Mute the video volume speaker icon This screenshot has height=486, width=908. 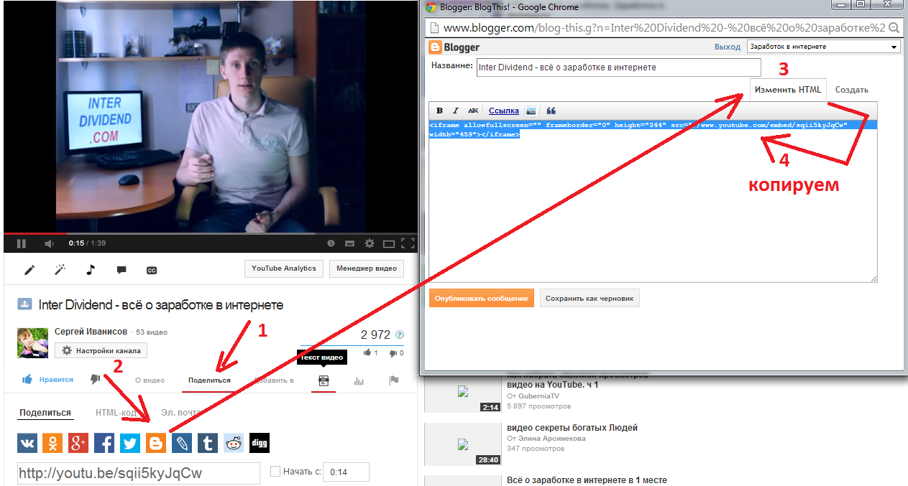(x=50, y=243)
